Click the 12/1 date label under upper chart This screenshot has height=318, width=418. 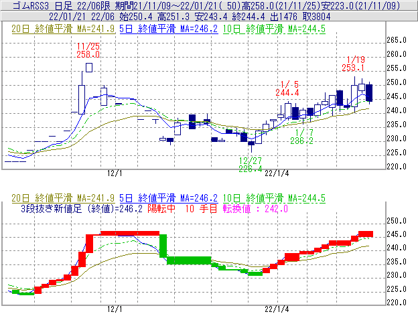click(x=115, y=173)
